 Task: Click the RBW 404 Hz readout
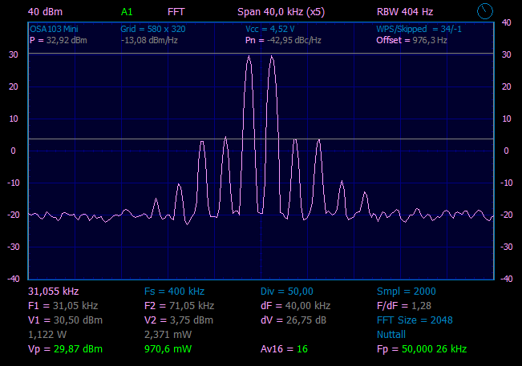[x=404, y=12]
